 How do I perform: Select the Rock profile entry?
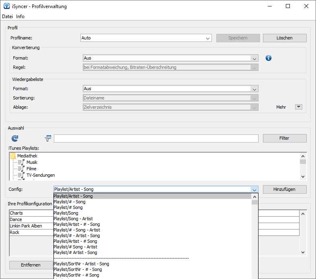tap(31, 233)
